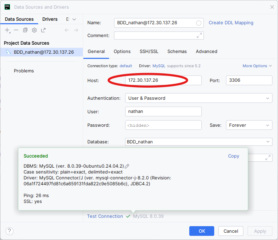
Task: Expand the Comment field with arrows icon
Action: 199,36
